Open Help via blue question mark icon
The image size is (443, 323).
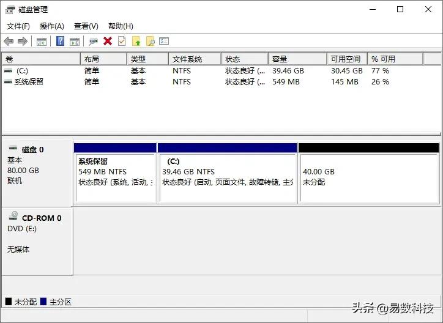coord(60,41)
